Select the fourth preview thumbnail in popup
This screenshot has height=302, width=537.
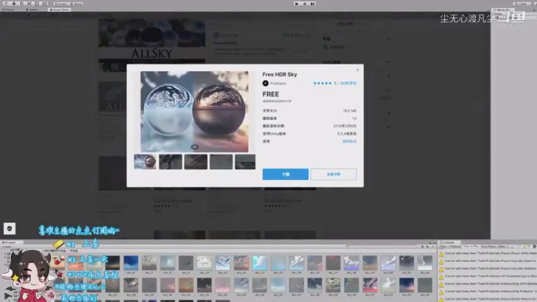[221, 162]
